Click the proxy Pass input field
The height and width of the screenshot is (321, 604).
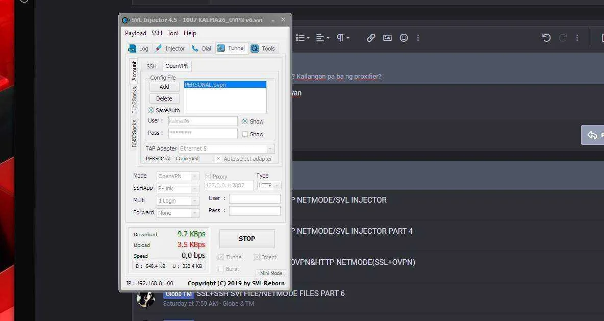(x=255, y=211)
